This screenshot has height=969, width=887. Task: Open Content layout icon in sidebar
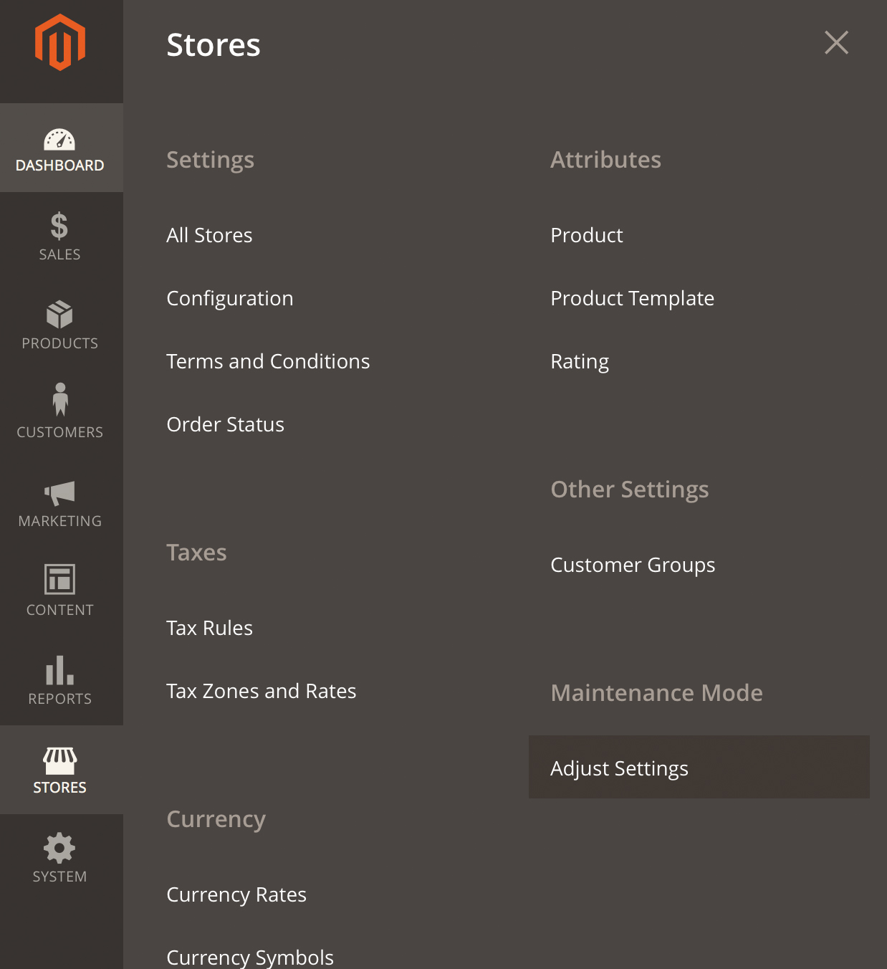tap(59, 579)
